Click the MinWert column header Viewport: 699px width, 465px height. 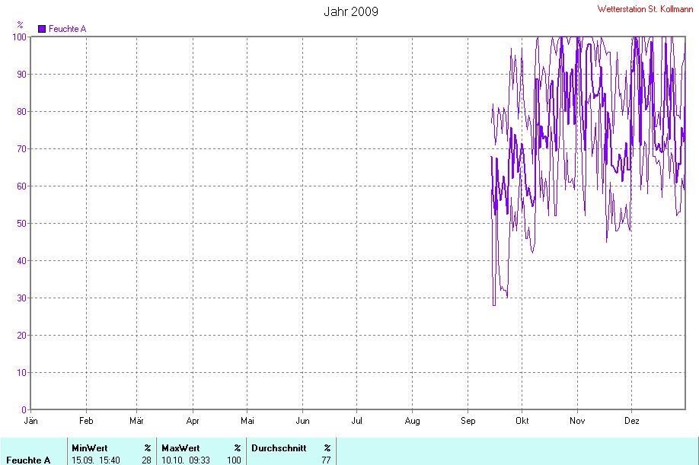point(90,448)
